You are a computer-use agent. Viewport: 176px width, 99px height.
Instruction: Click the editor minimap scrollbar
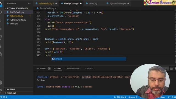tap(175, 37)
